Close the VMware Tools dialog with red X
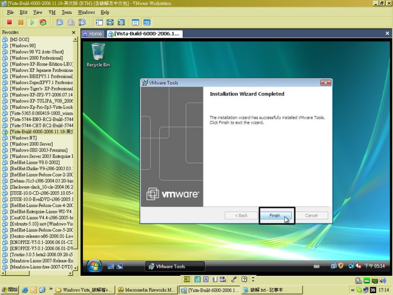Viewport: 393px width, 295px height. [326, 83]
